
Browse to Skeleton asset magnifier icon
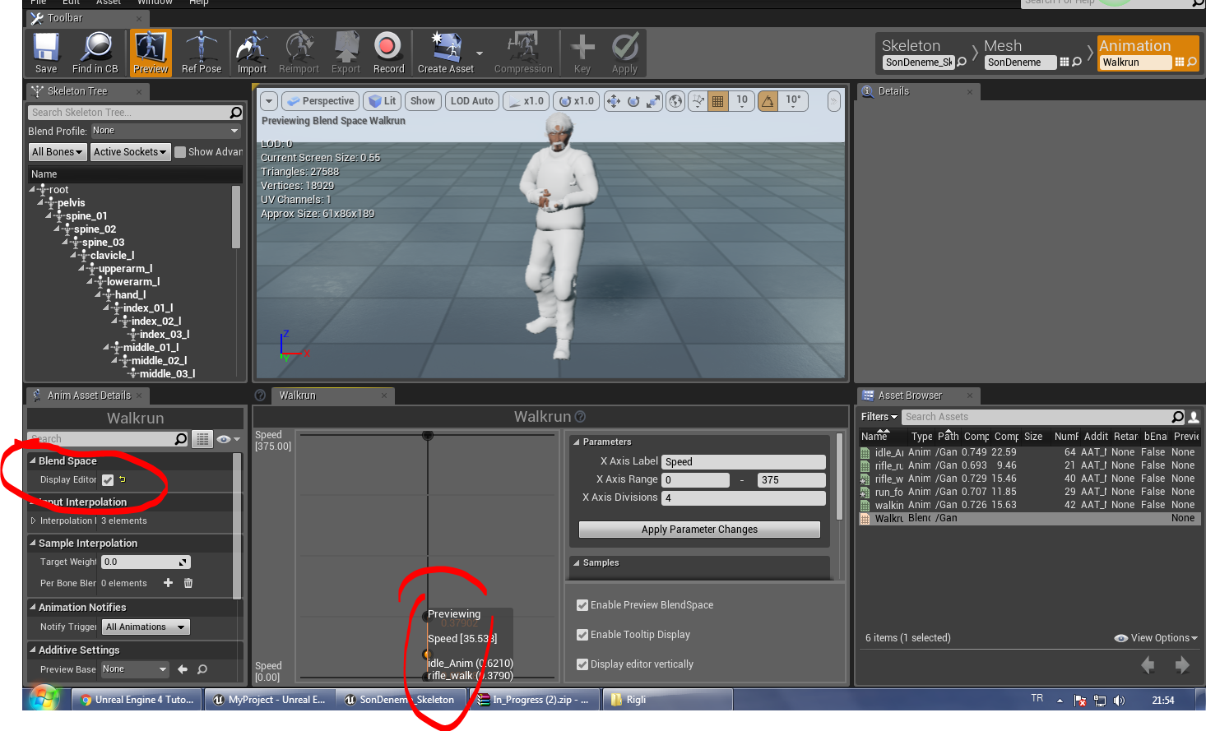(x=962, y=62)
